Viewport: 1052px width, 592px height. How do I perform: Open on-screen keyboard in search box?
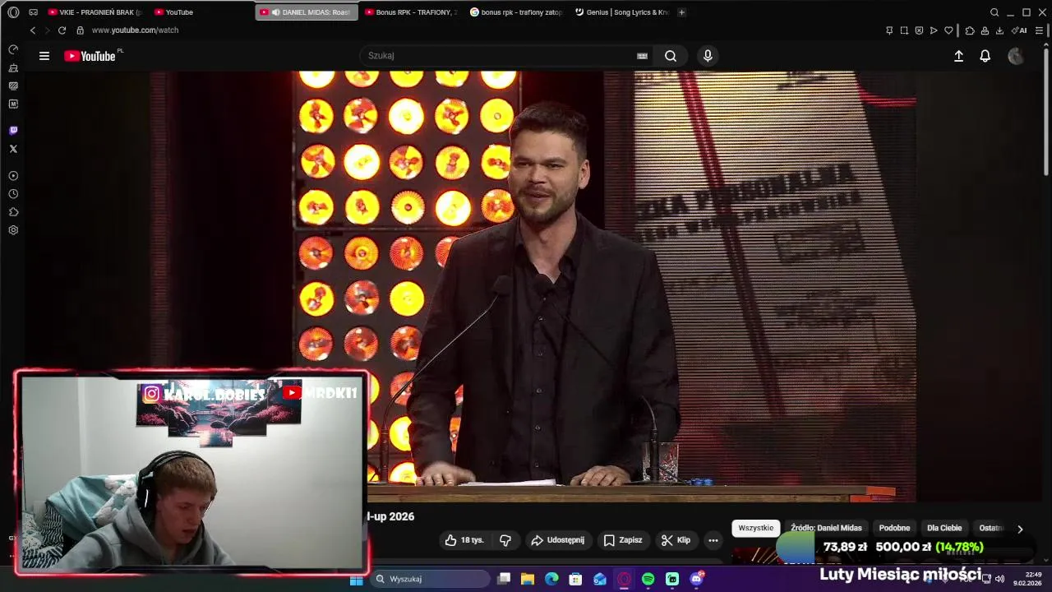(642, 56)
